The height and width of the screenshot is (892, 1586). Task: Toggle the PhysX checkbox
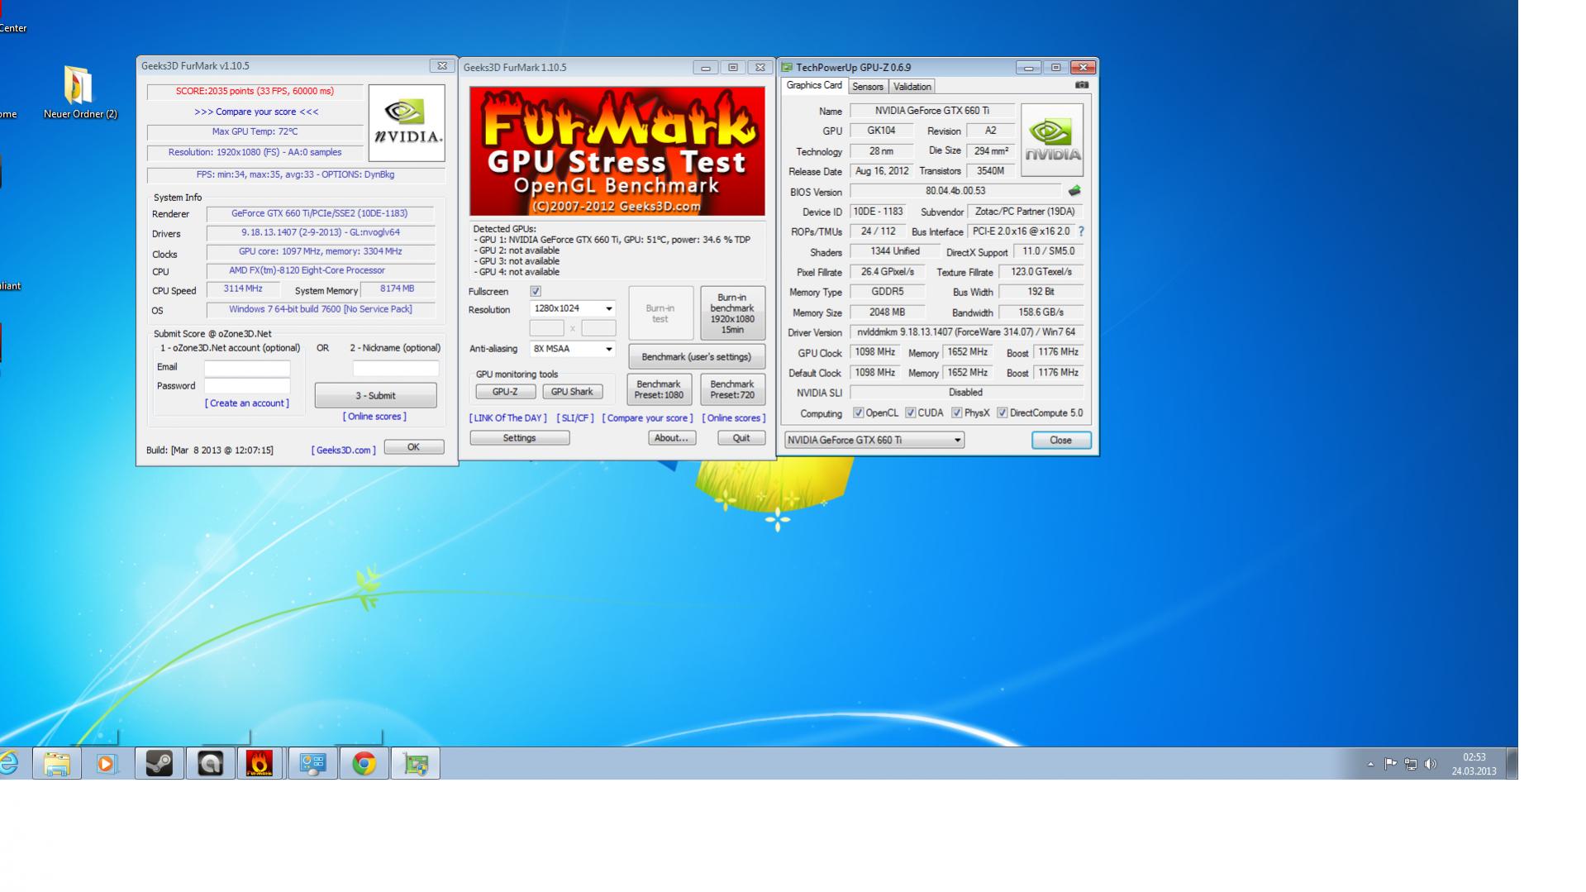pyautogui.click(x=957, y=413)
